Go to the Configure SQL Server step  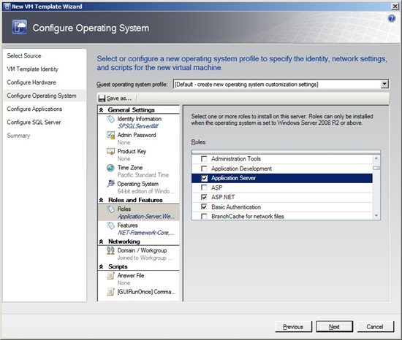tap(34, 123)
